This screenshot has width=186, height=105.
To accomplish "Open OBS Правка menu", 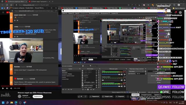I will [x=71, y=13].
